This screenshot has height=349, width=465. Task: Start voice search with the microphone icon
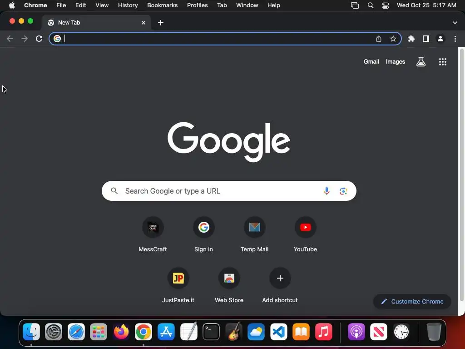pyautogui.click(x=326, y=191)
